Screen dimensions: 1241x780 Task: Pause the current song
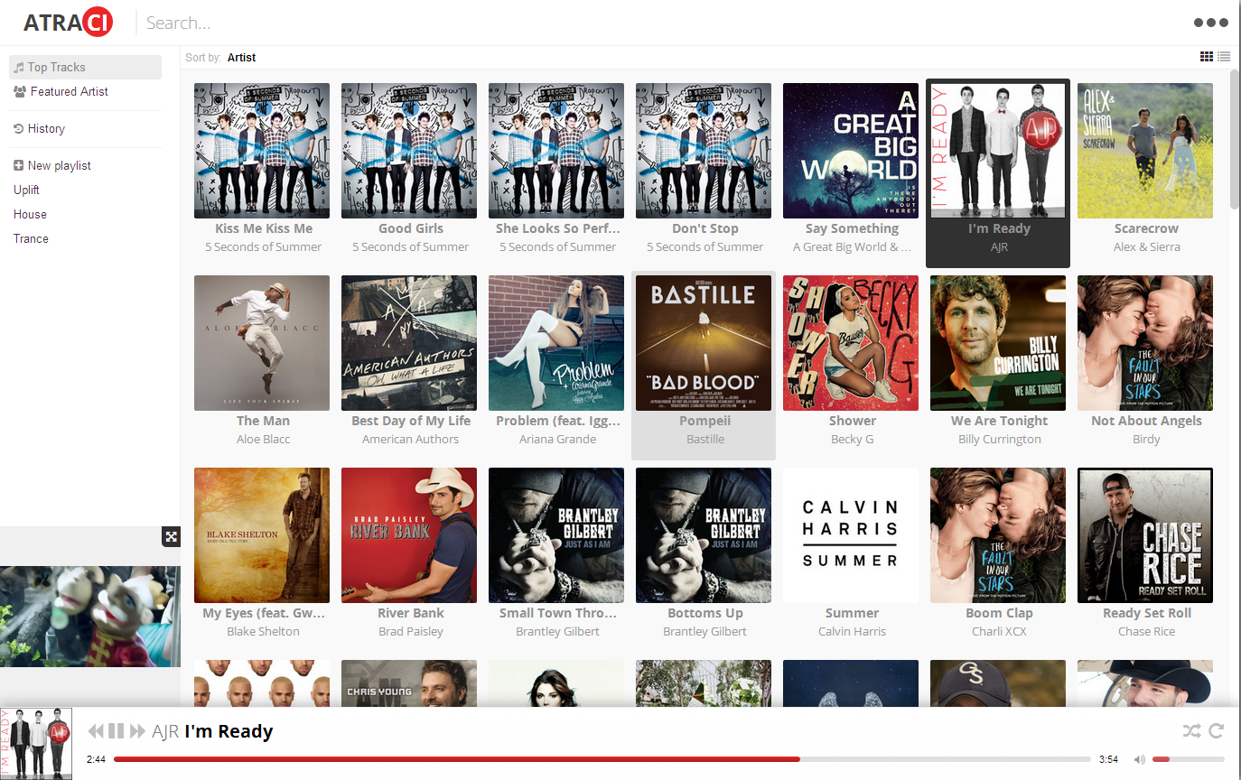click(x=117, y=731)
